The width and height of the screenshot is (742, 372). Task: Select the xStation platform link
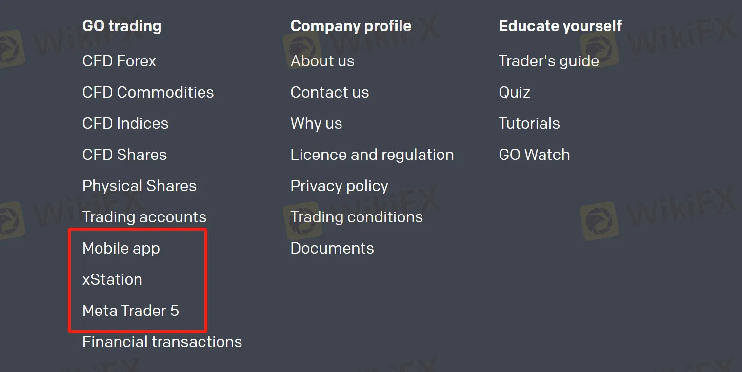point(113,279)
